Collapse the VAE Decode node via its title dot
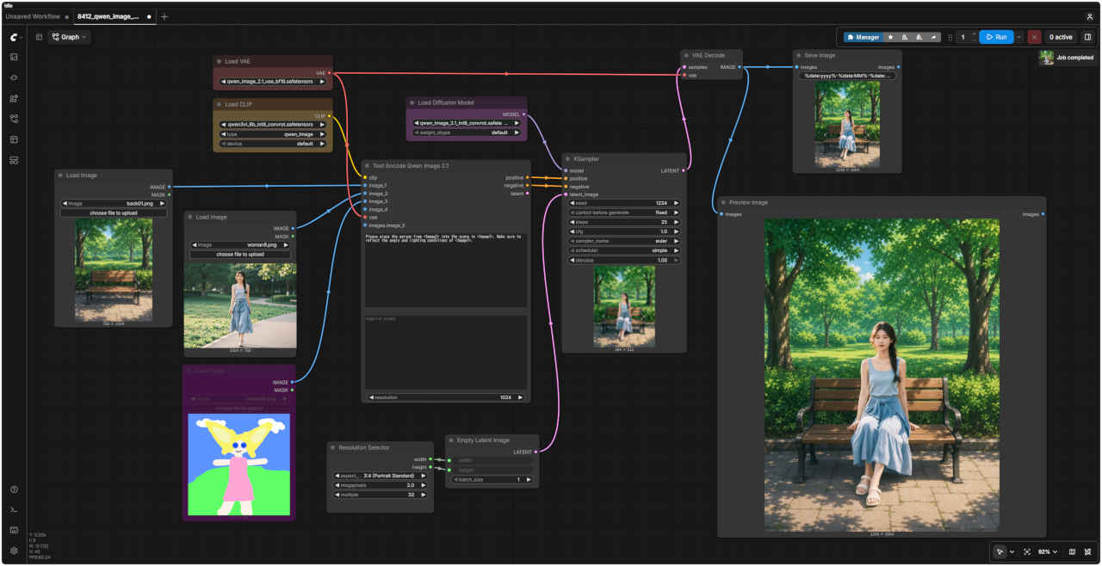1102x566 pixels. click(686, 55)
